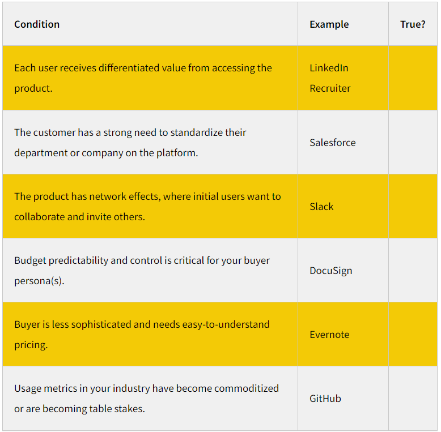Click the GitHub example cell
The image size is (441, 432).
coord(325,399)
